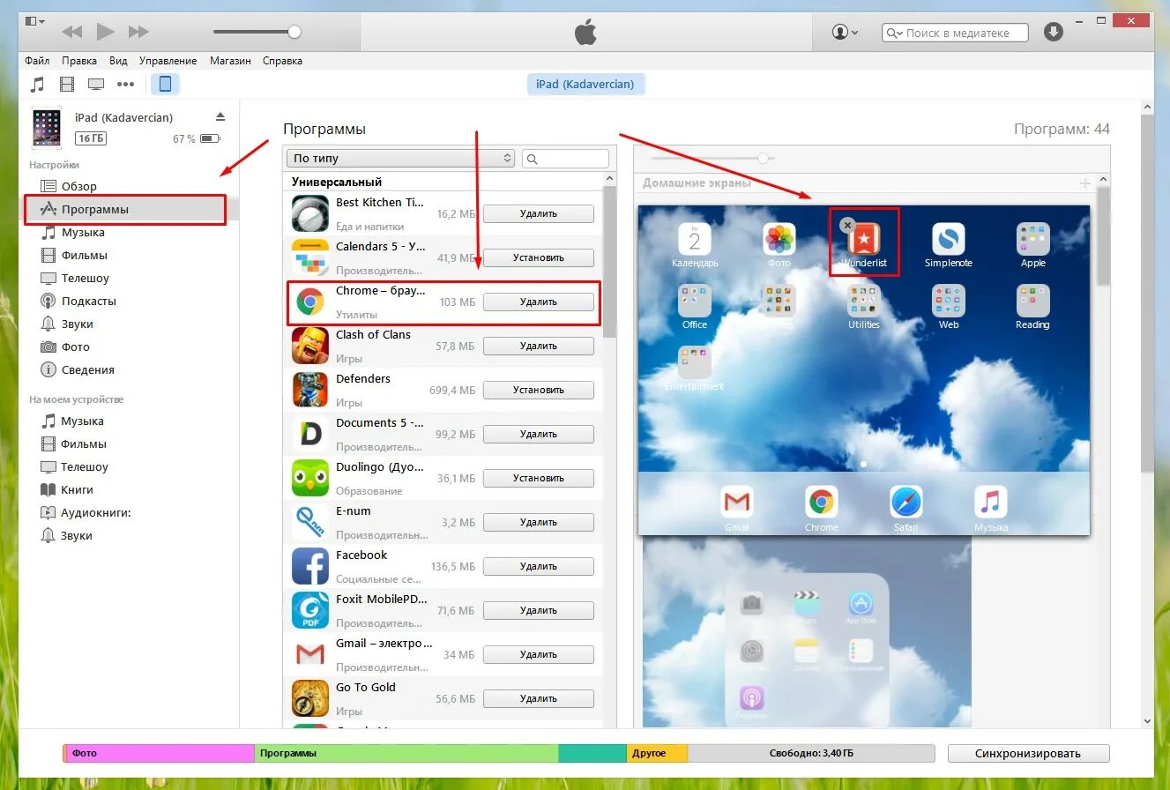This screenshot has width=1170, height=790.
Task: Click the rewind playback button
Action: point(71,32)
